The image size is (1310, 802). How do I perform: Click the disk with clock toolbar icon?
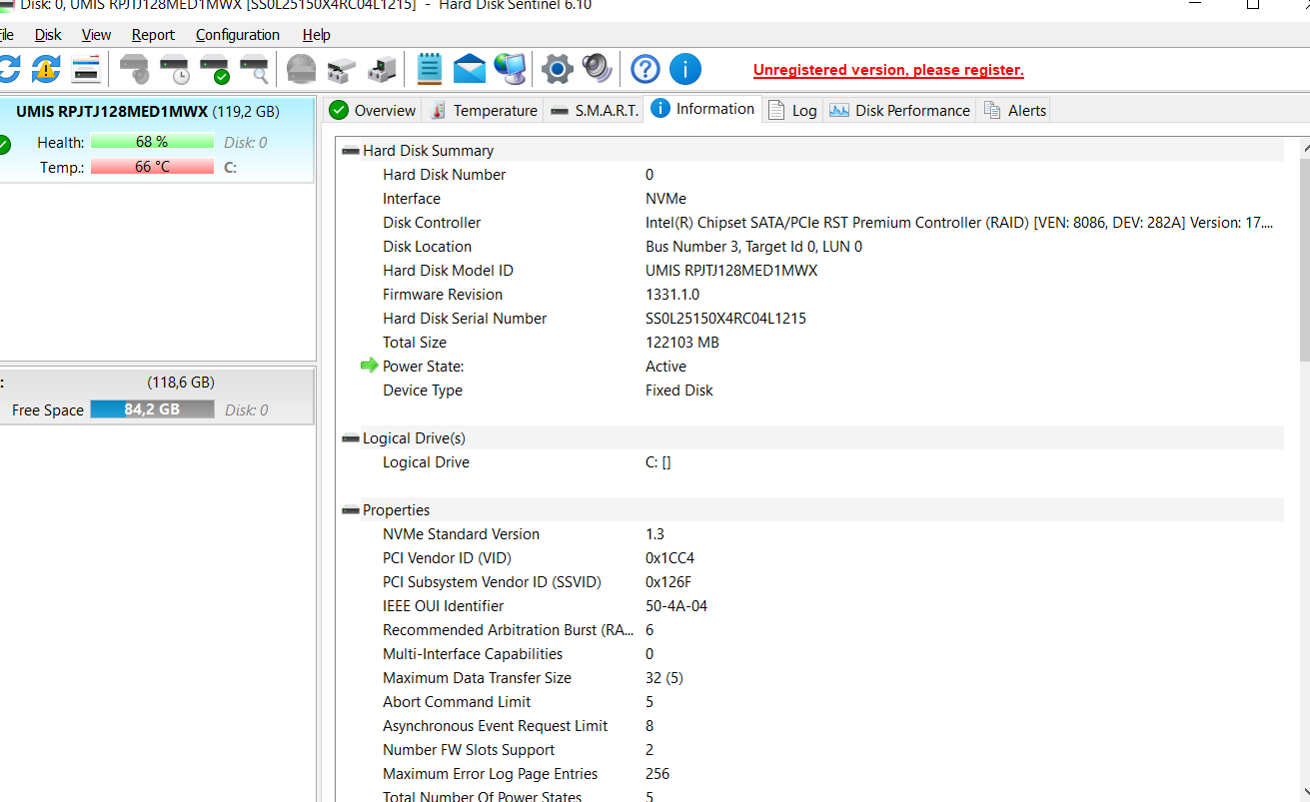pos(175,69)
